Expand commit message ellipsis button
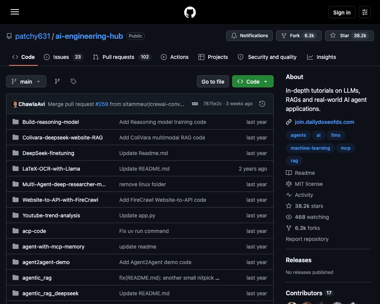This screenshot has width=380, height=304. point(195,104)
